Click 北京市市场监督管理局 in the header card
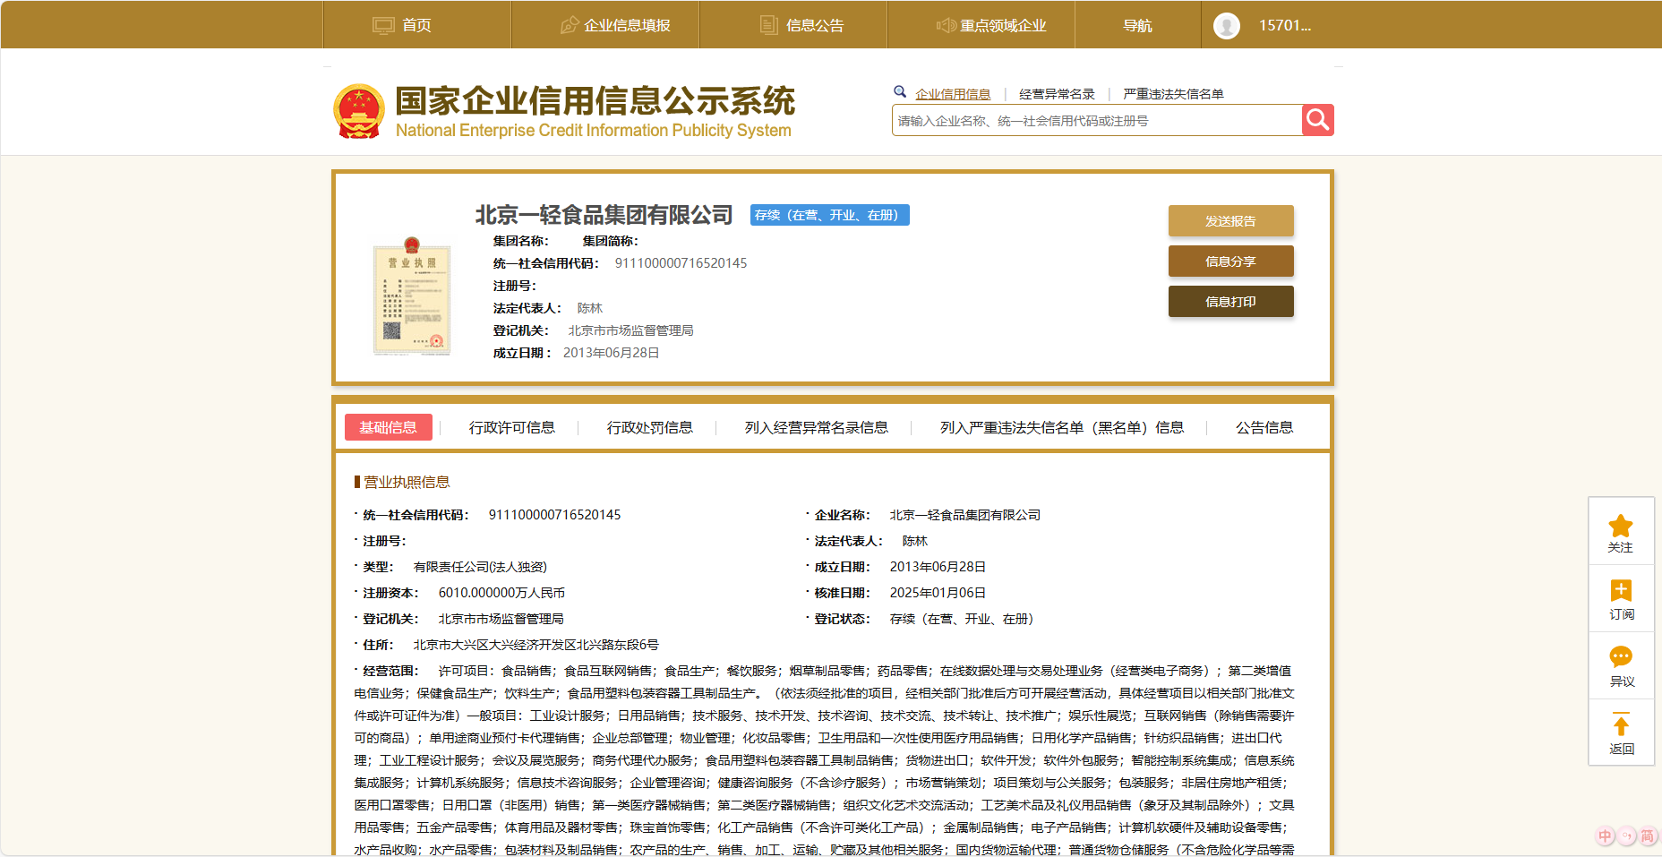 630,330
